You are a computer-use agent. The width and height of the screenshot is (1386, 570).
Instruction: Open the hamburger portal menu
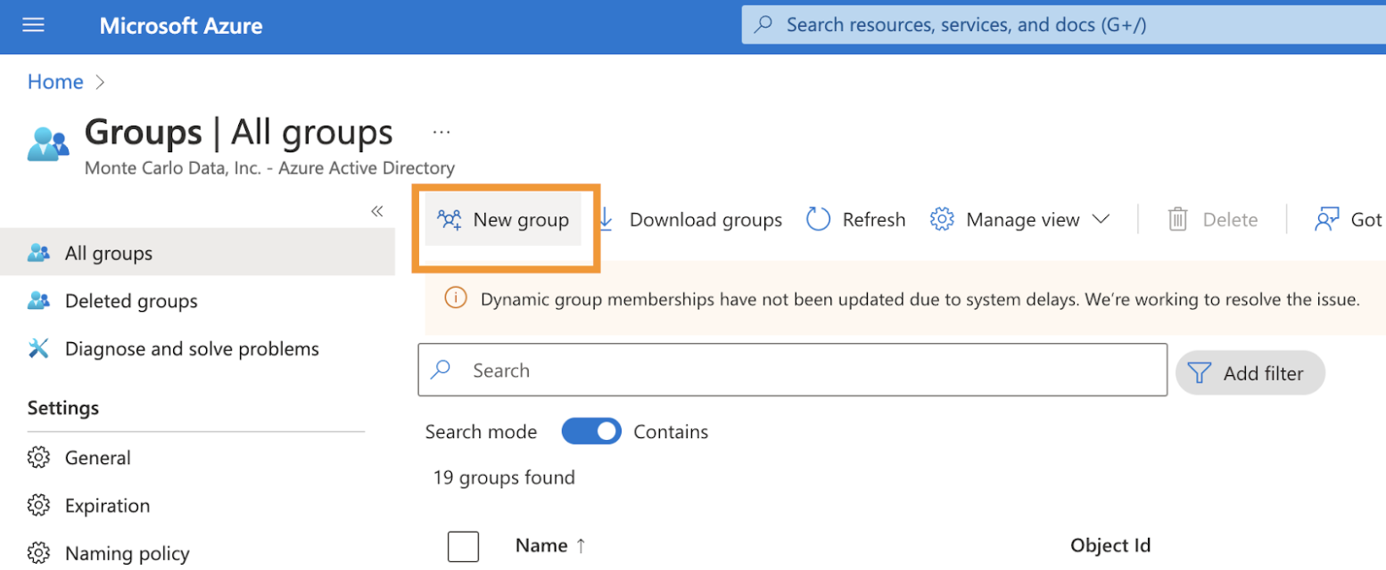pyautogui.click(x=33, y=25)
